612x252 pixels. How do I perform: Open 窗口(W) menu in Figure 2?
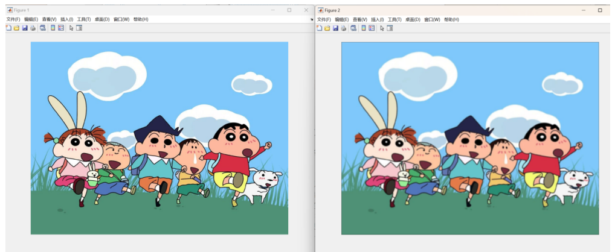tap(432, 19)
